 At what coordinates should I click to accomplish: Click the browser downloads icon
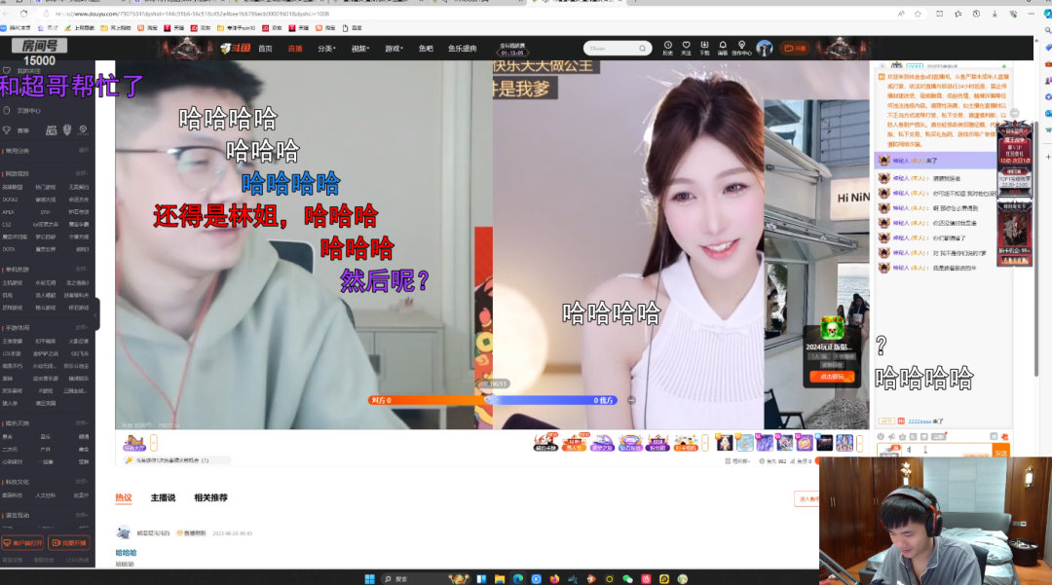[x=995, y=14]
